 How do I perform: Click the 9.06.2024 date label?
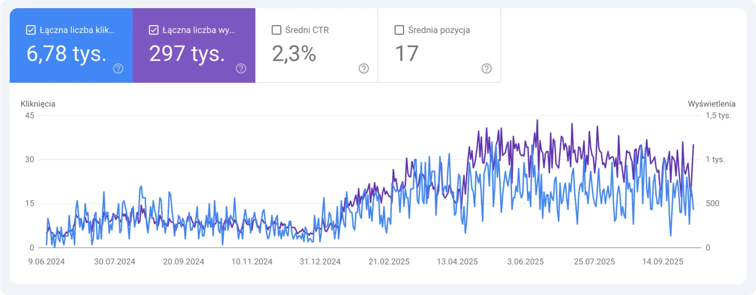(46, 262)
